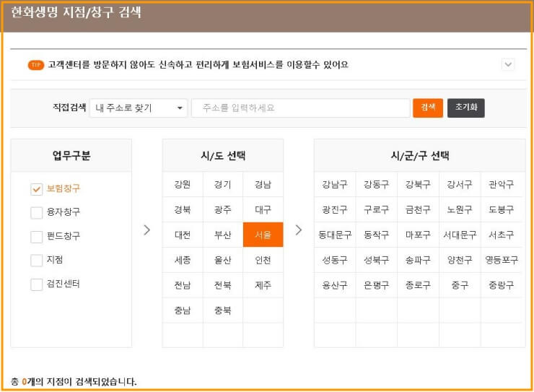Select 강원 in the 시/도 list
The image size is (534, 392).
click(x=183, y=184)
